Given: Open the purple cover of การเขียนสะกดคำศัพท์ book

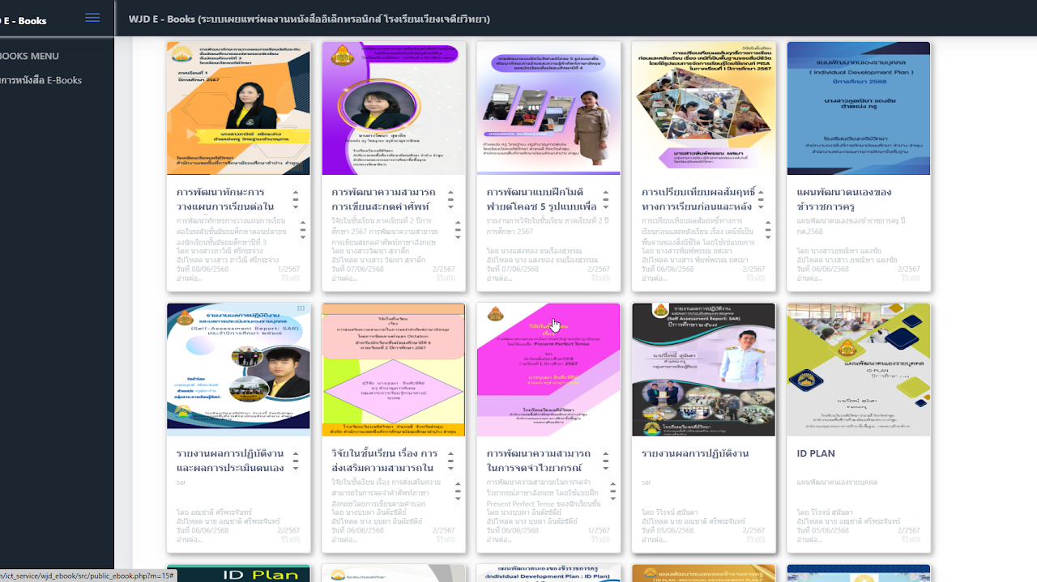Looking at the screenshot, I should 393,108.
